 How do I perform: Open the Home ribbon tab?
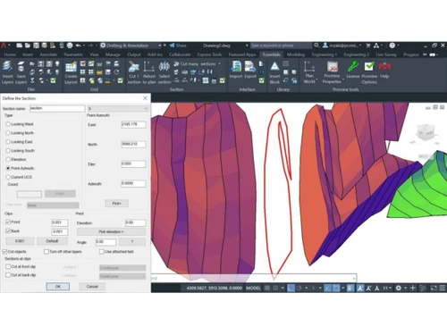10,54
